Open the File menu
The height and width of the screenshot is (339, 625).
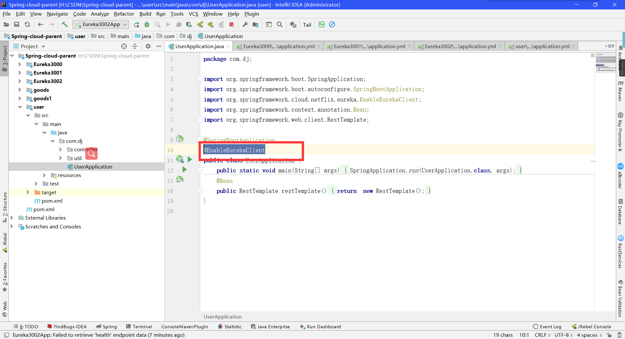pos(7,14)
